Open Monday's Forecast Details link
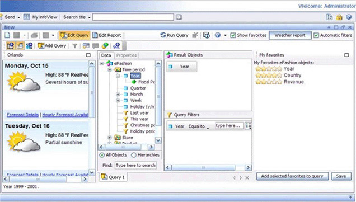The width and height of the screenshot is (356, 202). click(22, 115)
